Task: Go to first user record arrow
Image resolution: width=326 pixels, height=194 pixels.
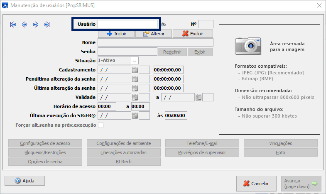Action: (x=13, y=25)
